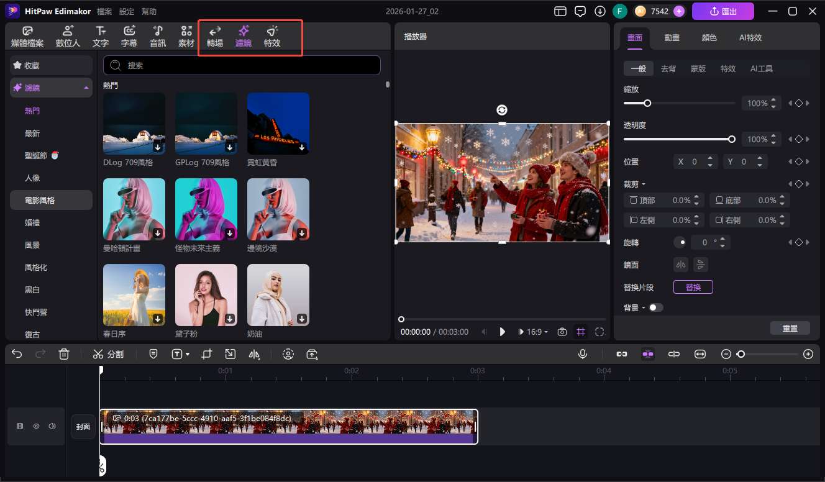
Task: Apply horizontal flip in the 鏡面 row
Action: pos(680,264)
